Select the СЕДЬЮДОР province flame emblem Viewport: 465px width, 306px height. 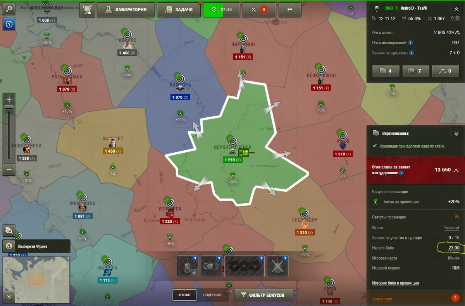pyautogui.click(x=304, y=224)
